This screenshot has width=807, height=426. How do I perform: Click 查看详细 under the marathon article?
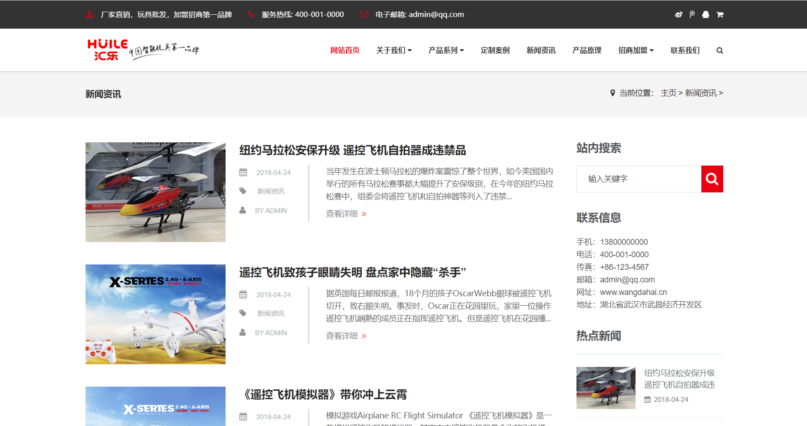[x=342, y=214]
